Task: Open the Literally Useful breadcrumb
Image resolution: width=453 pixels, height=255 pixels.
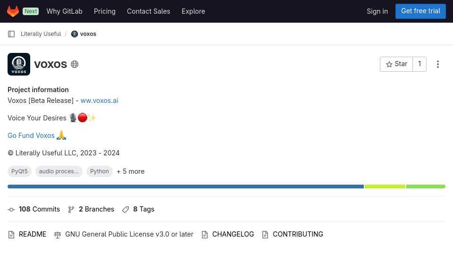Action: 41,34
